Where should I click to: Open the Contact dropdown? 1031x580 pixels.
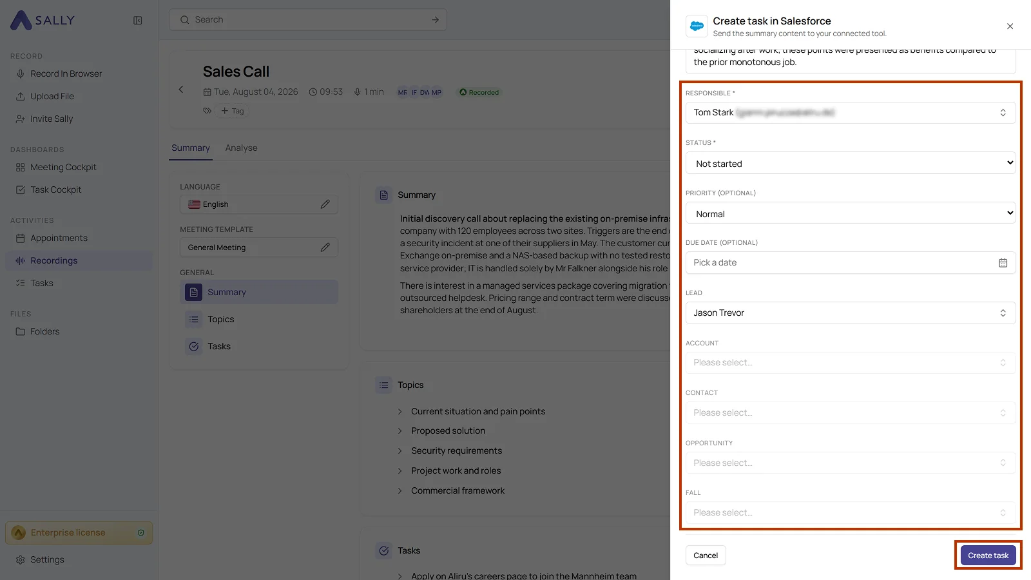tap(851, 413)
